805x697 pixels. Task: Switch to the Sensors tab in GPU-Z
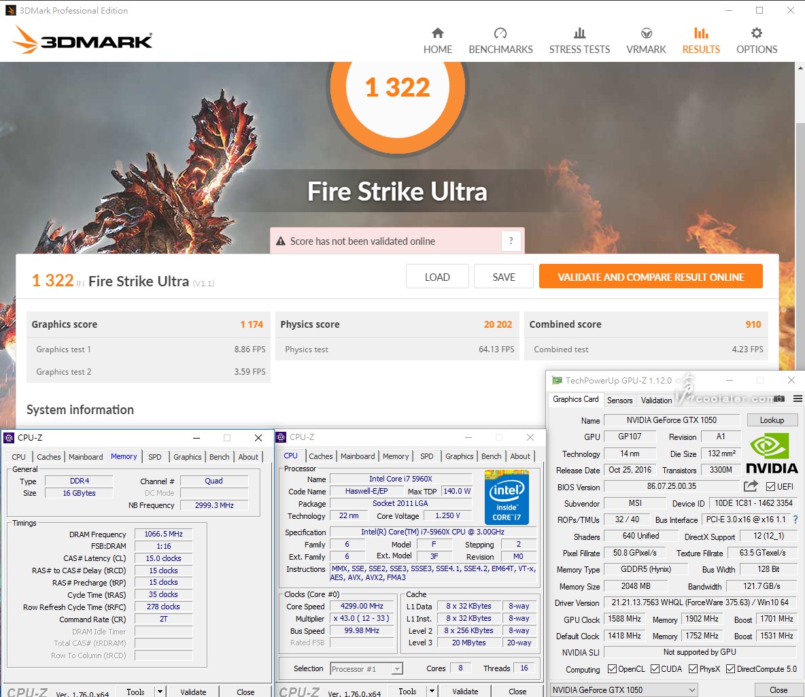[x=619, y=400]
